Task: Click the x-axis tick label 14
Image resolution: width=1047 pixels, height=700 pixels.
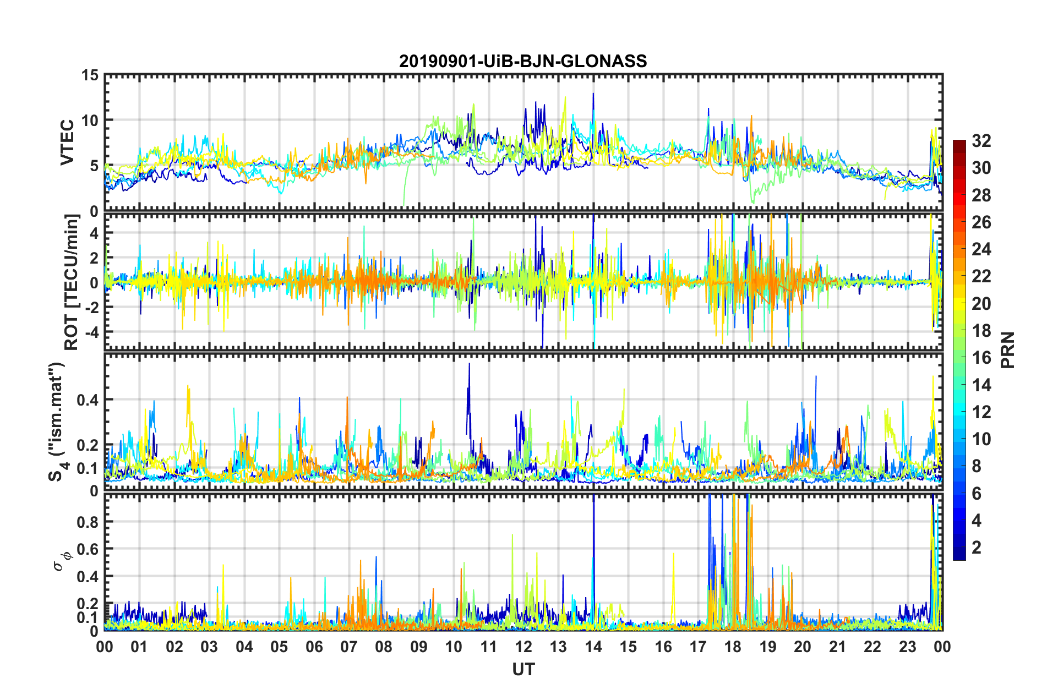Action: click(593, 647)
